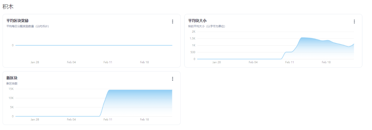Click the 2K axis label in 平均块大小 chart
The image size is (372, 130).
(x=194, y=32)
